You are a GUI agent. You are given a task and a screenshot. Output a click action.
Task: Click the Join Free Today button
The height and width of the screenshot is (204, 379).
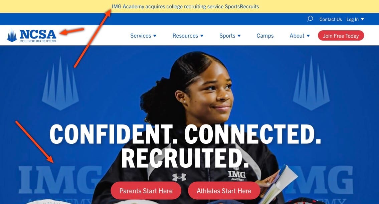(341, 36)
